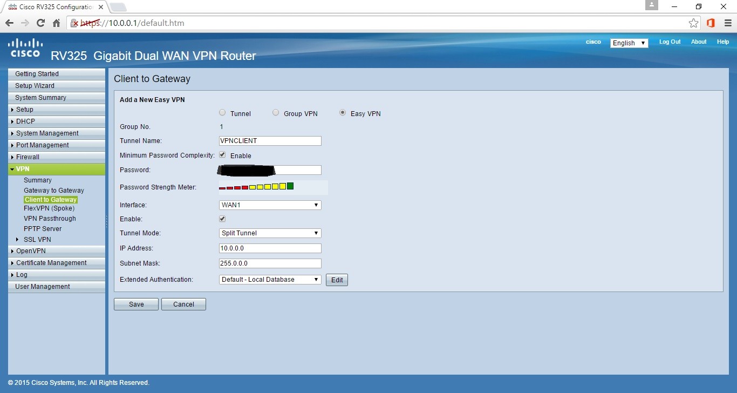Click the IP Address input field
737x393 pixels.
(270, 248)
